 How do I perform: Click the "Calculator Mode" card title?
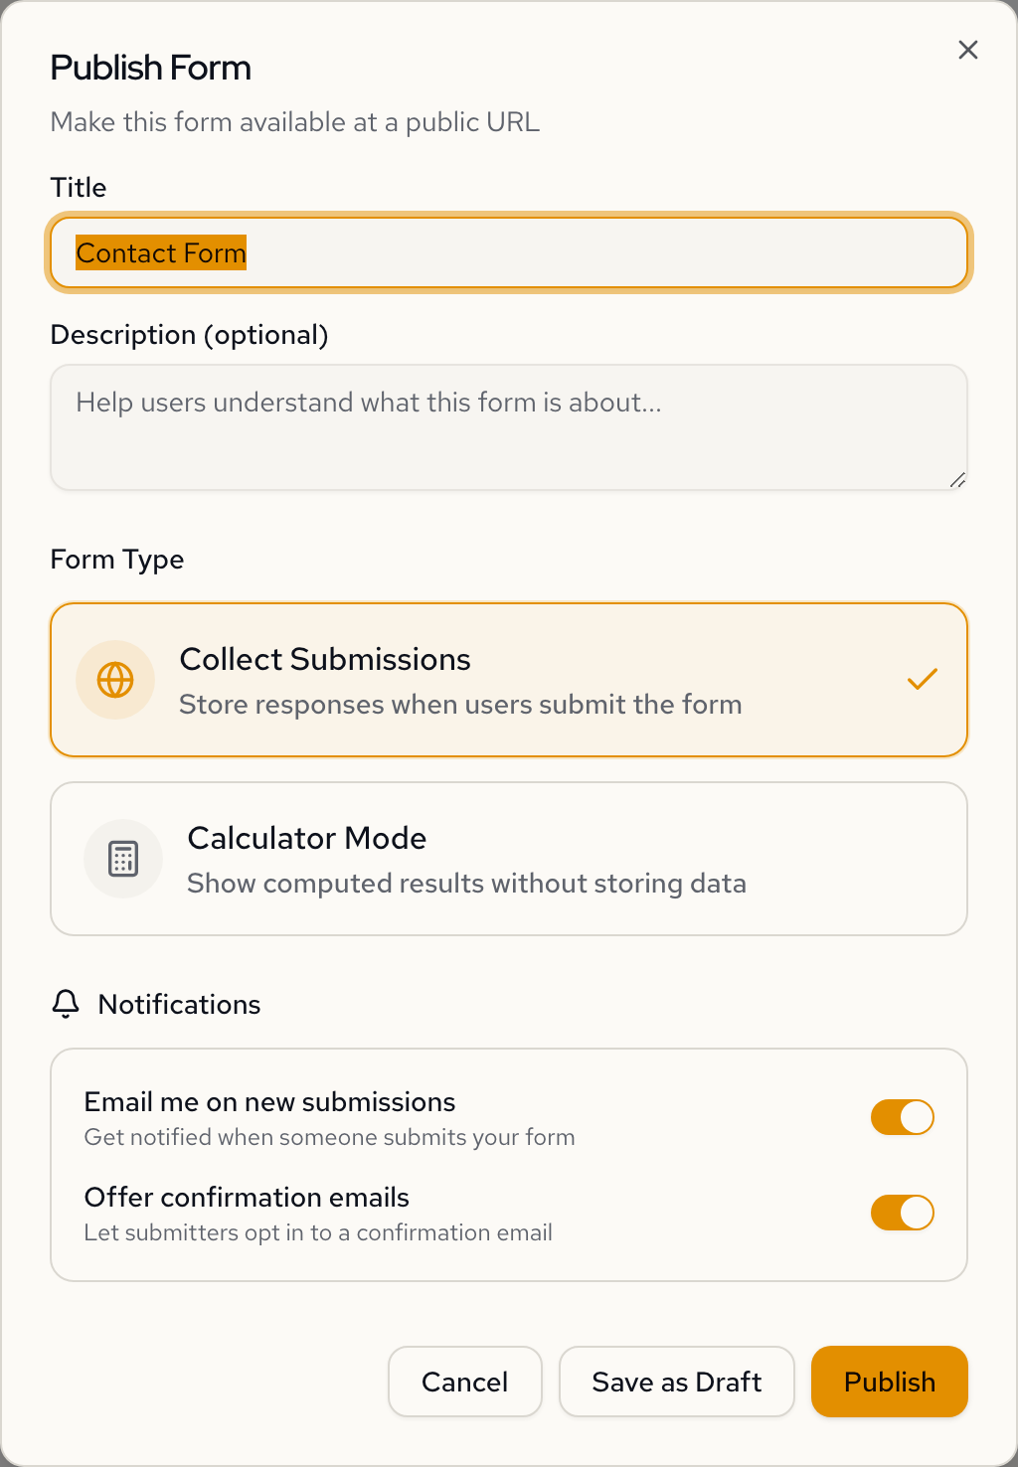[306, 838]
